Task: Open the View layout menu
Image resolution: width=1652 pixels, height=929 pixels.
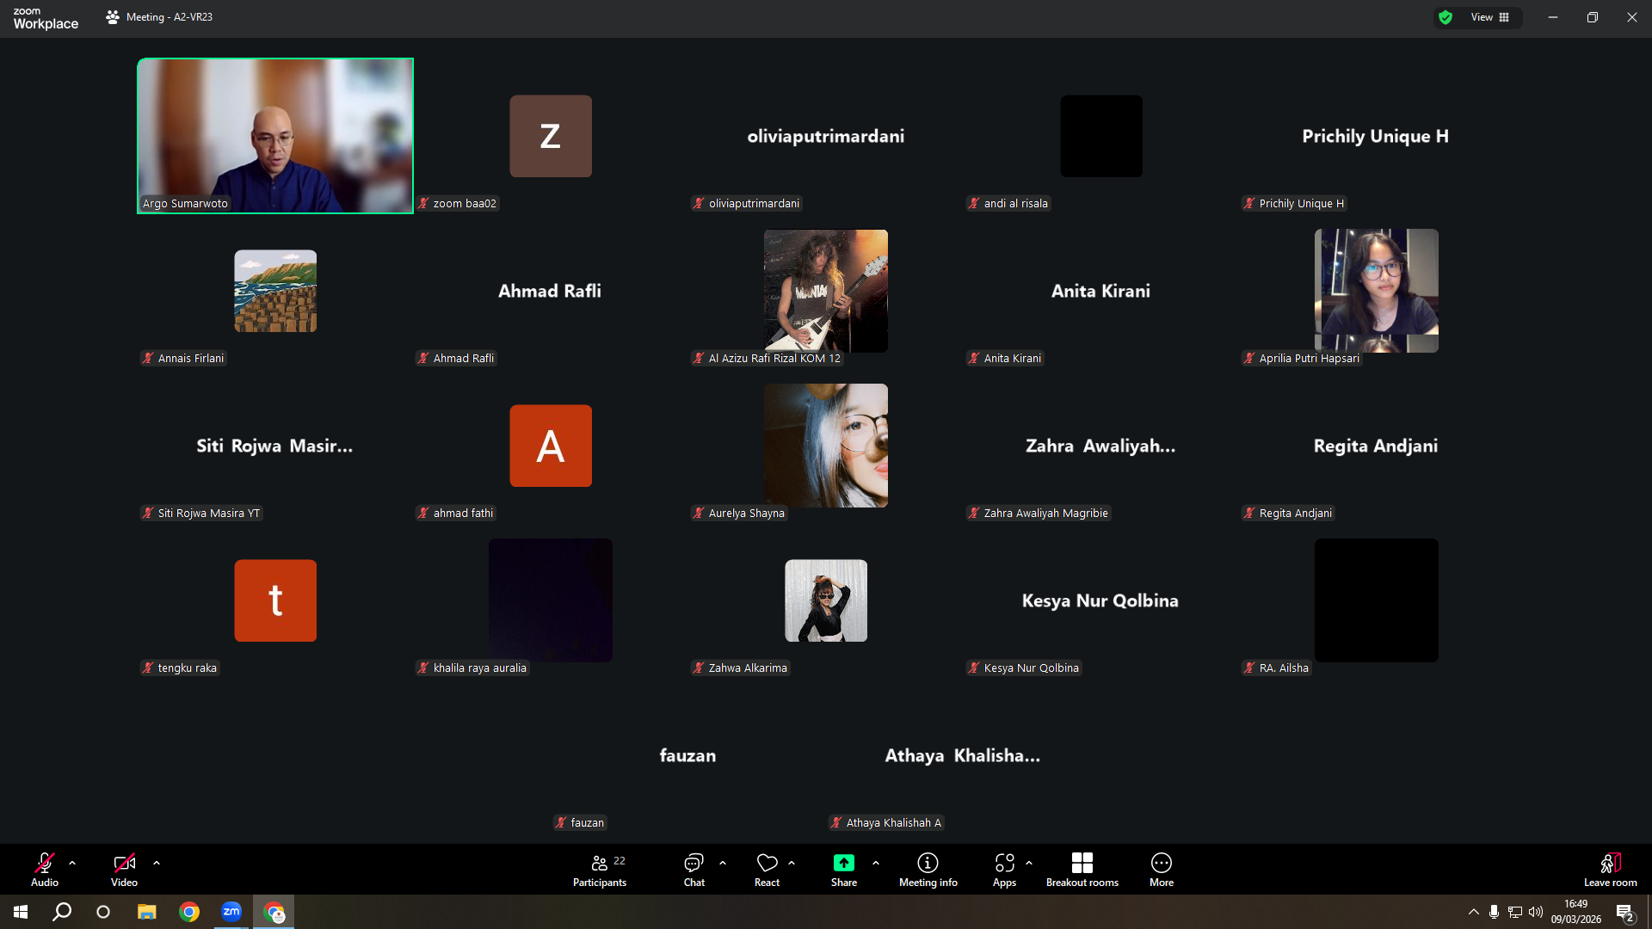Action: [x=1490, y=17]
